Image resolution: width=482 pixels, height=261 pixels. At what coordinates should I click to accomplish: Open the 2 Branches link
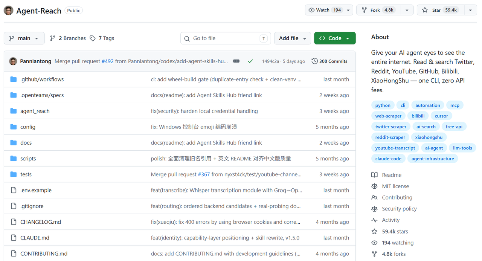tap(68, 38)
